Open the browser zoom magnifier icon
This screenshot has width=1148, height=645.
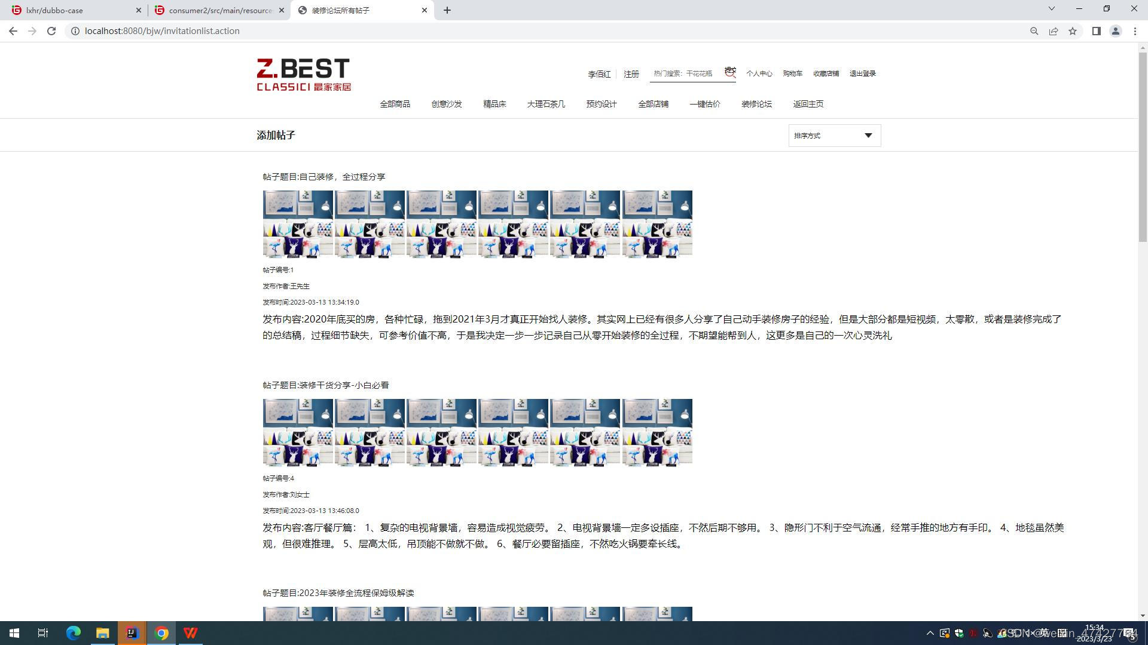1034,31
